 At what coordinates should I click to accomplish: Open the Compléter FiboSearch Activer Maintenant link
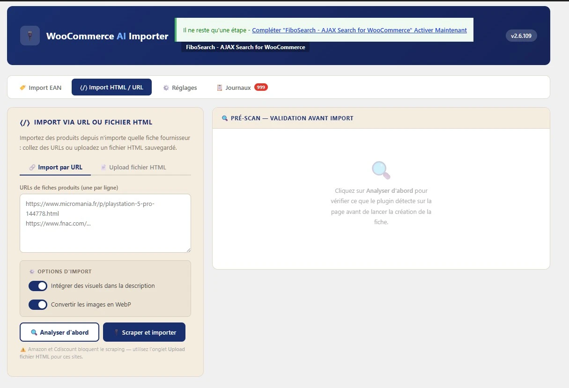coord(359,30)
